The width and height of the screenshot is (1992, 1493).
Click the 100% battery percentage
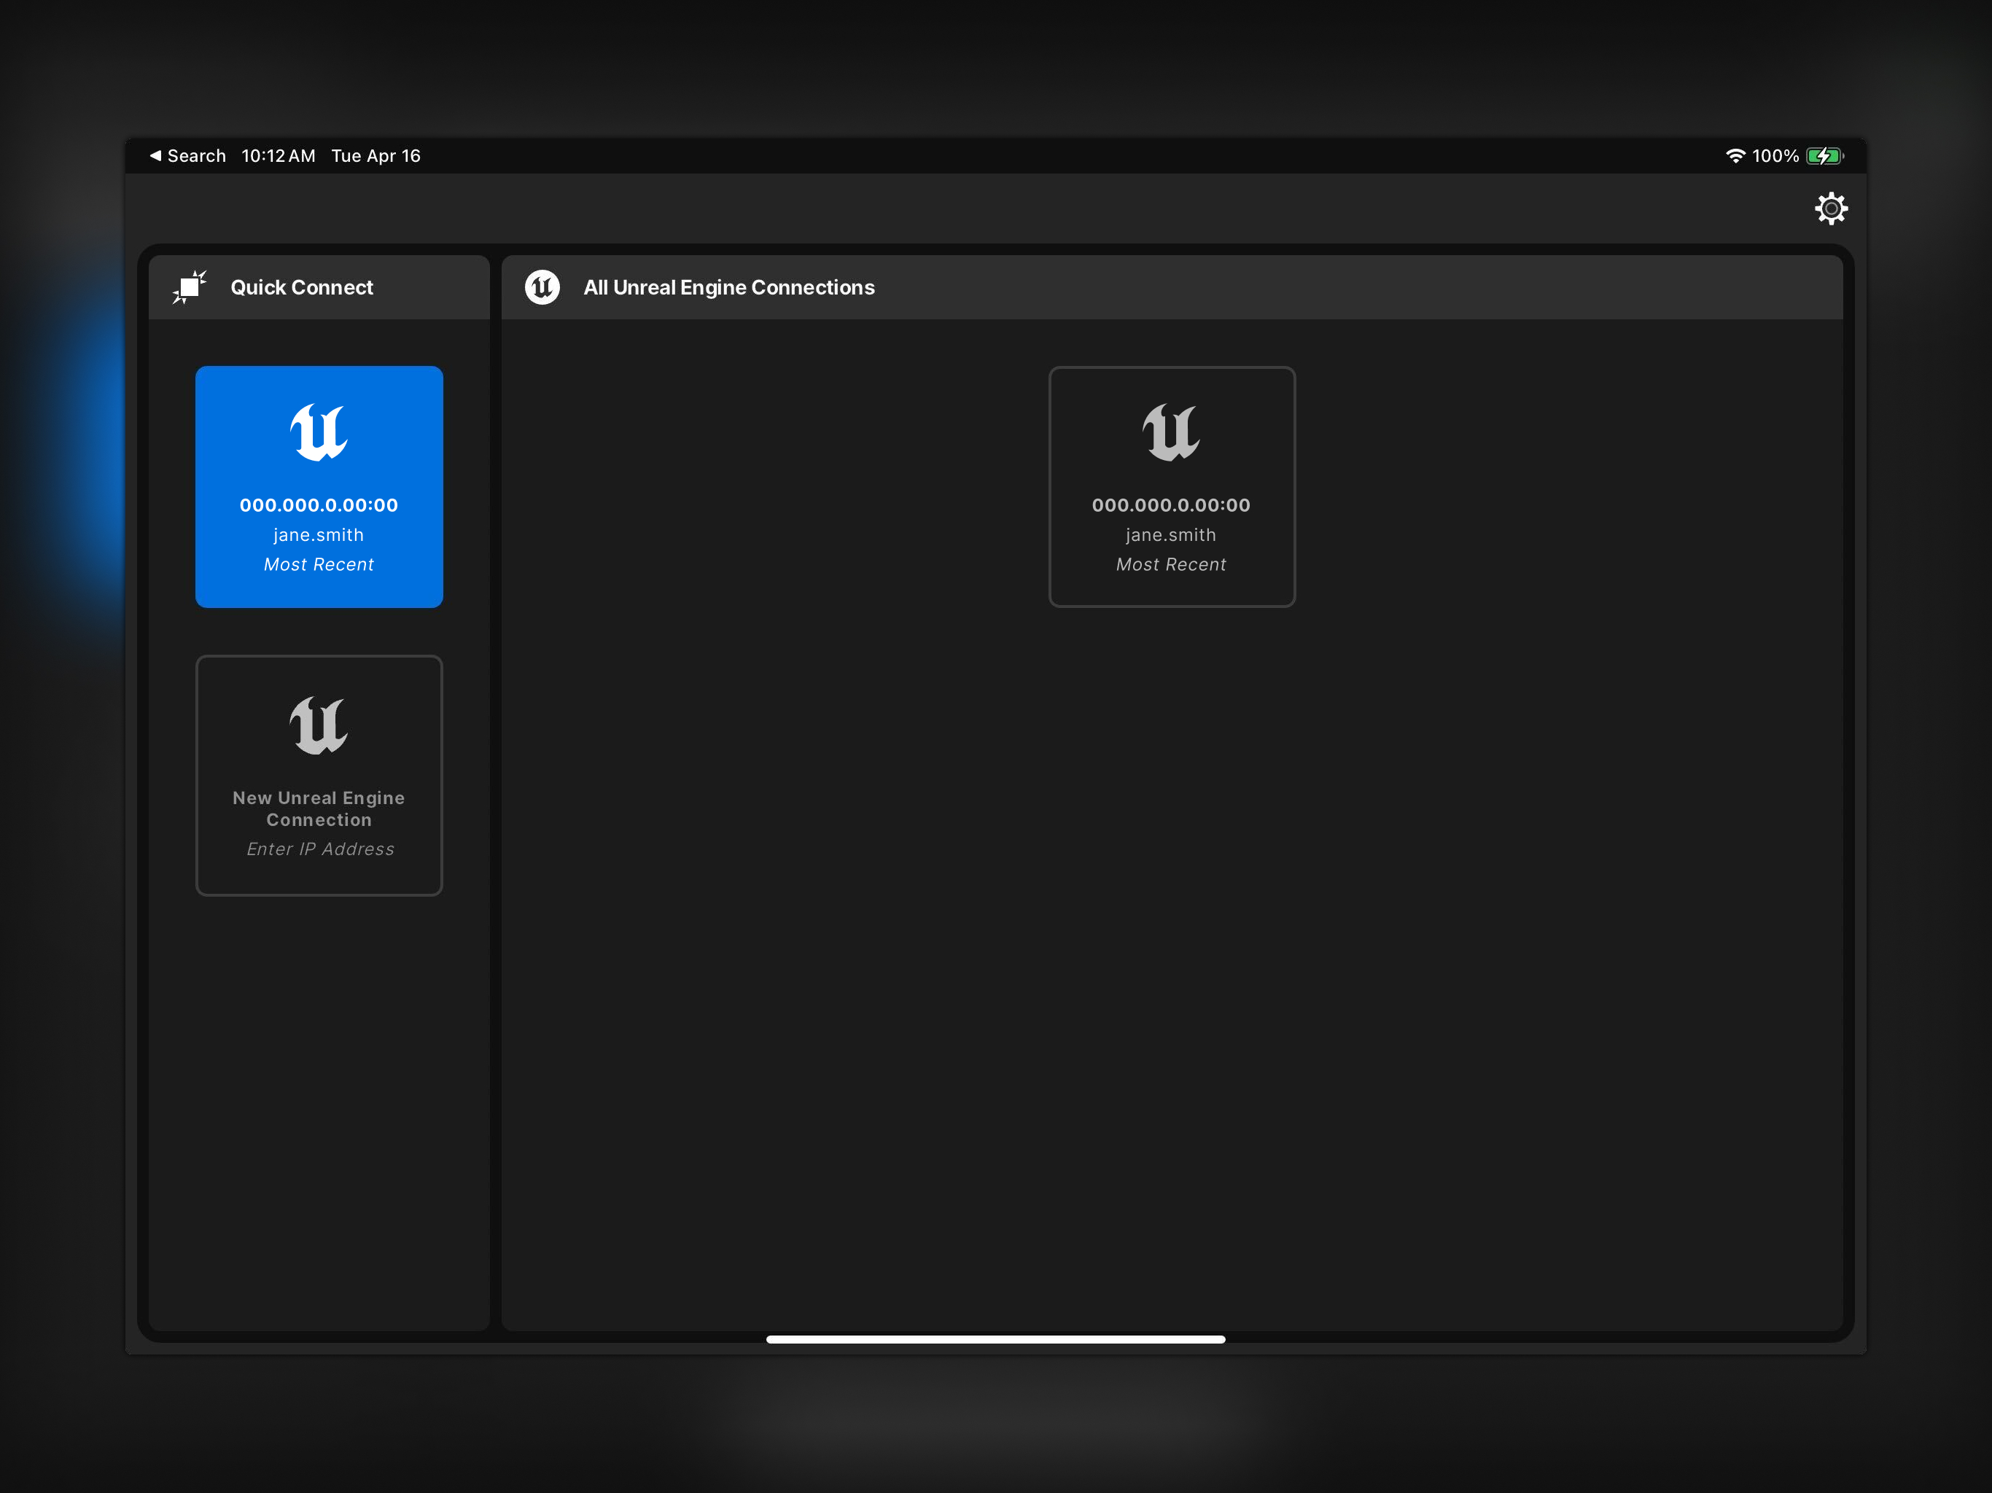click(1775, 156)
